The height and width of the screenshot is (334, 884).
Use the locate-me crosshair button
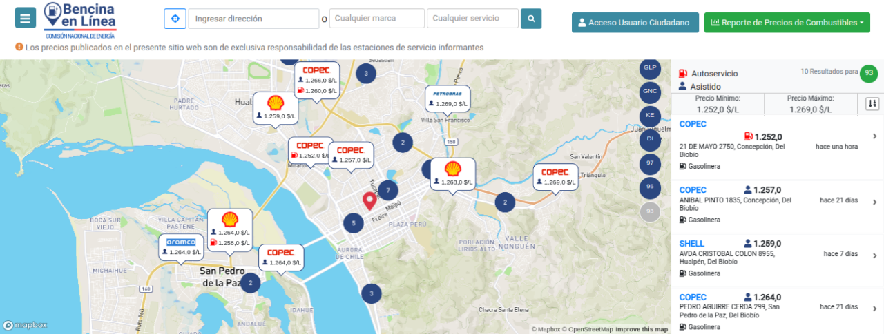tap(175, 19)
